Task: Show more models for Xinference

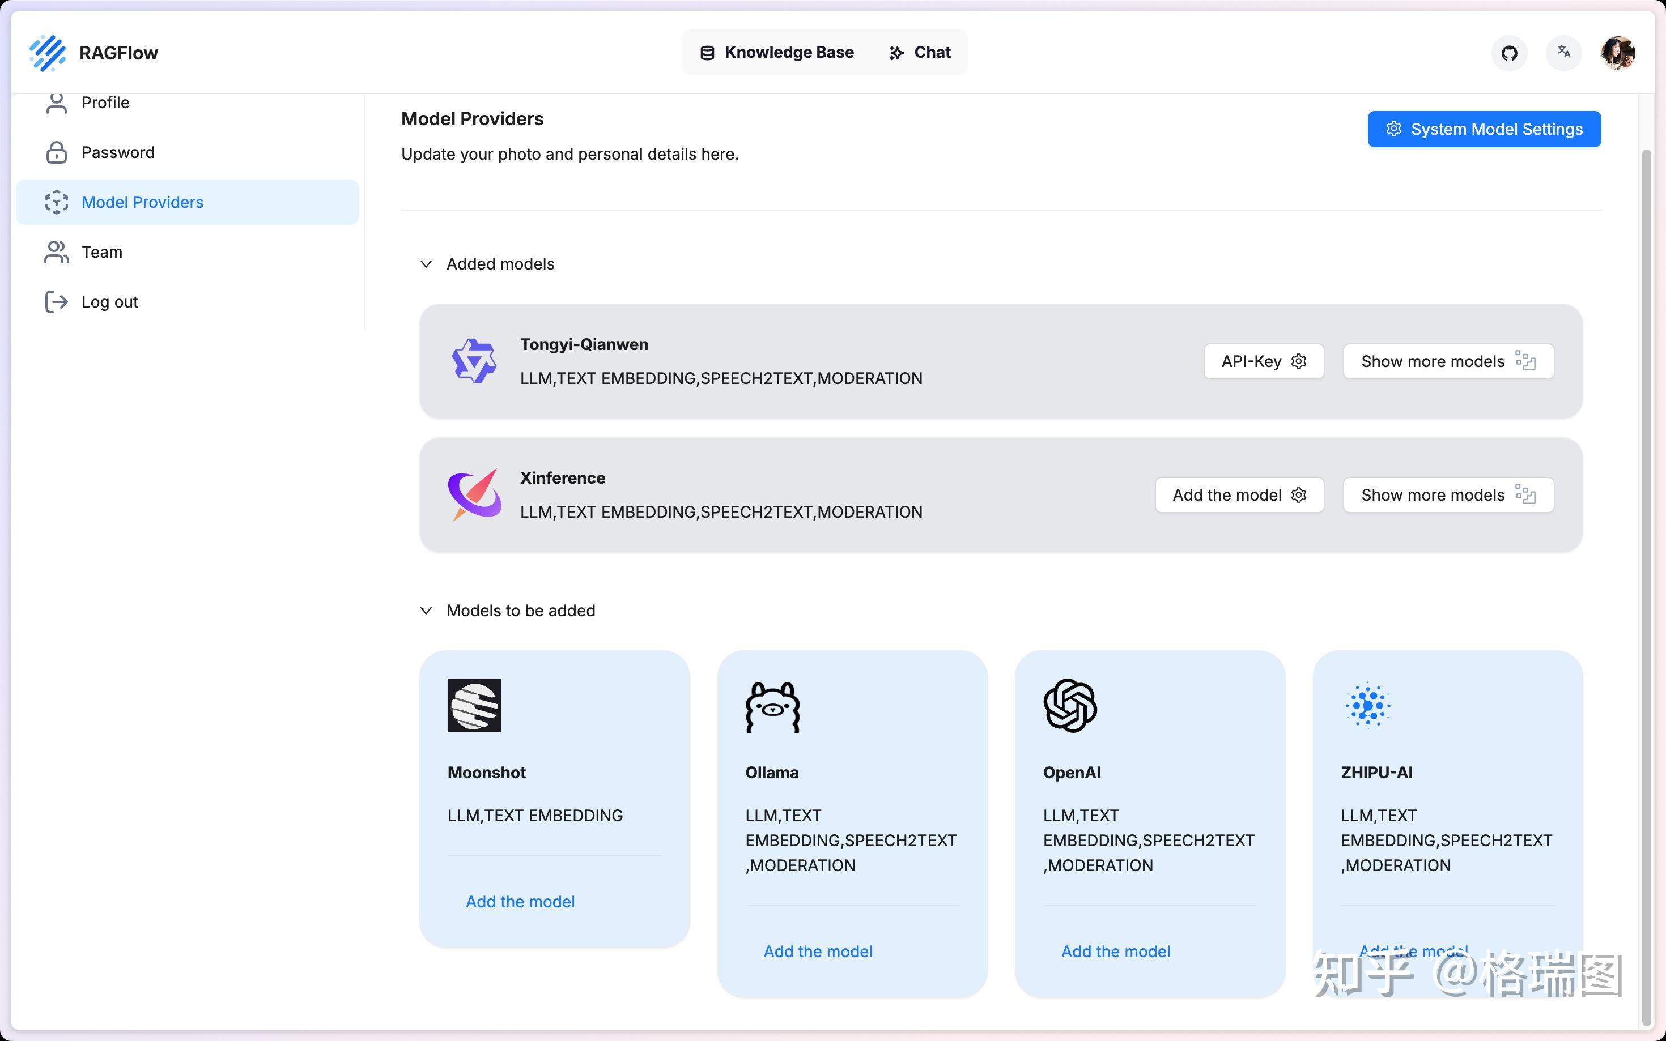Action: [x=1448, y=495]
